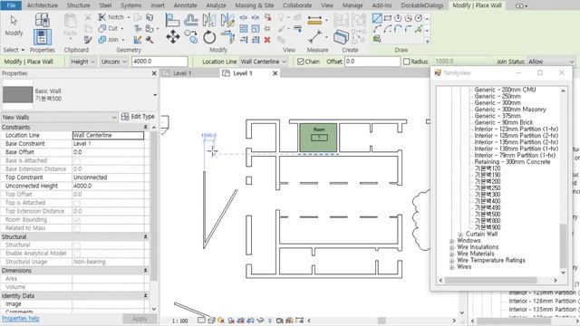Open the New Walls filter dropdown
The height and width of the screenshot is (326, 580).
(x=60, y=117)
